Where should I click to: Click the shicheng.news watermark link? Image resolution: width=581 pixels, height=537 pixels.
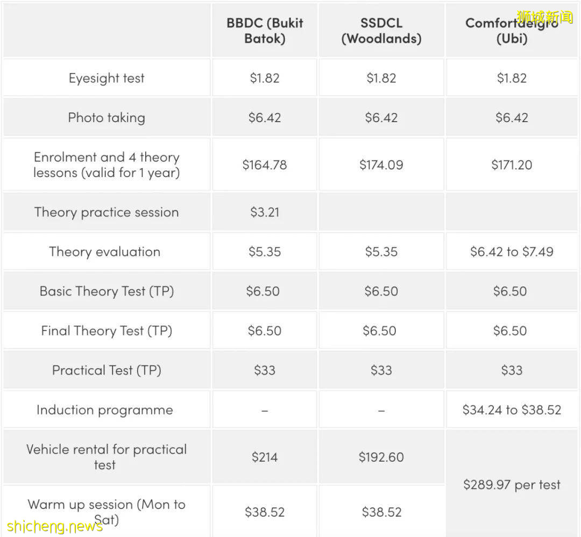click(x=55, y=526)
